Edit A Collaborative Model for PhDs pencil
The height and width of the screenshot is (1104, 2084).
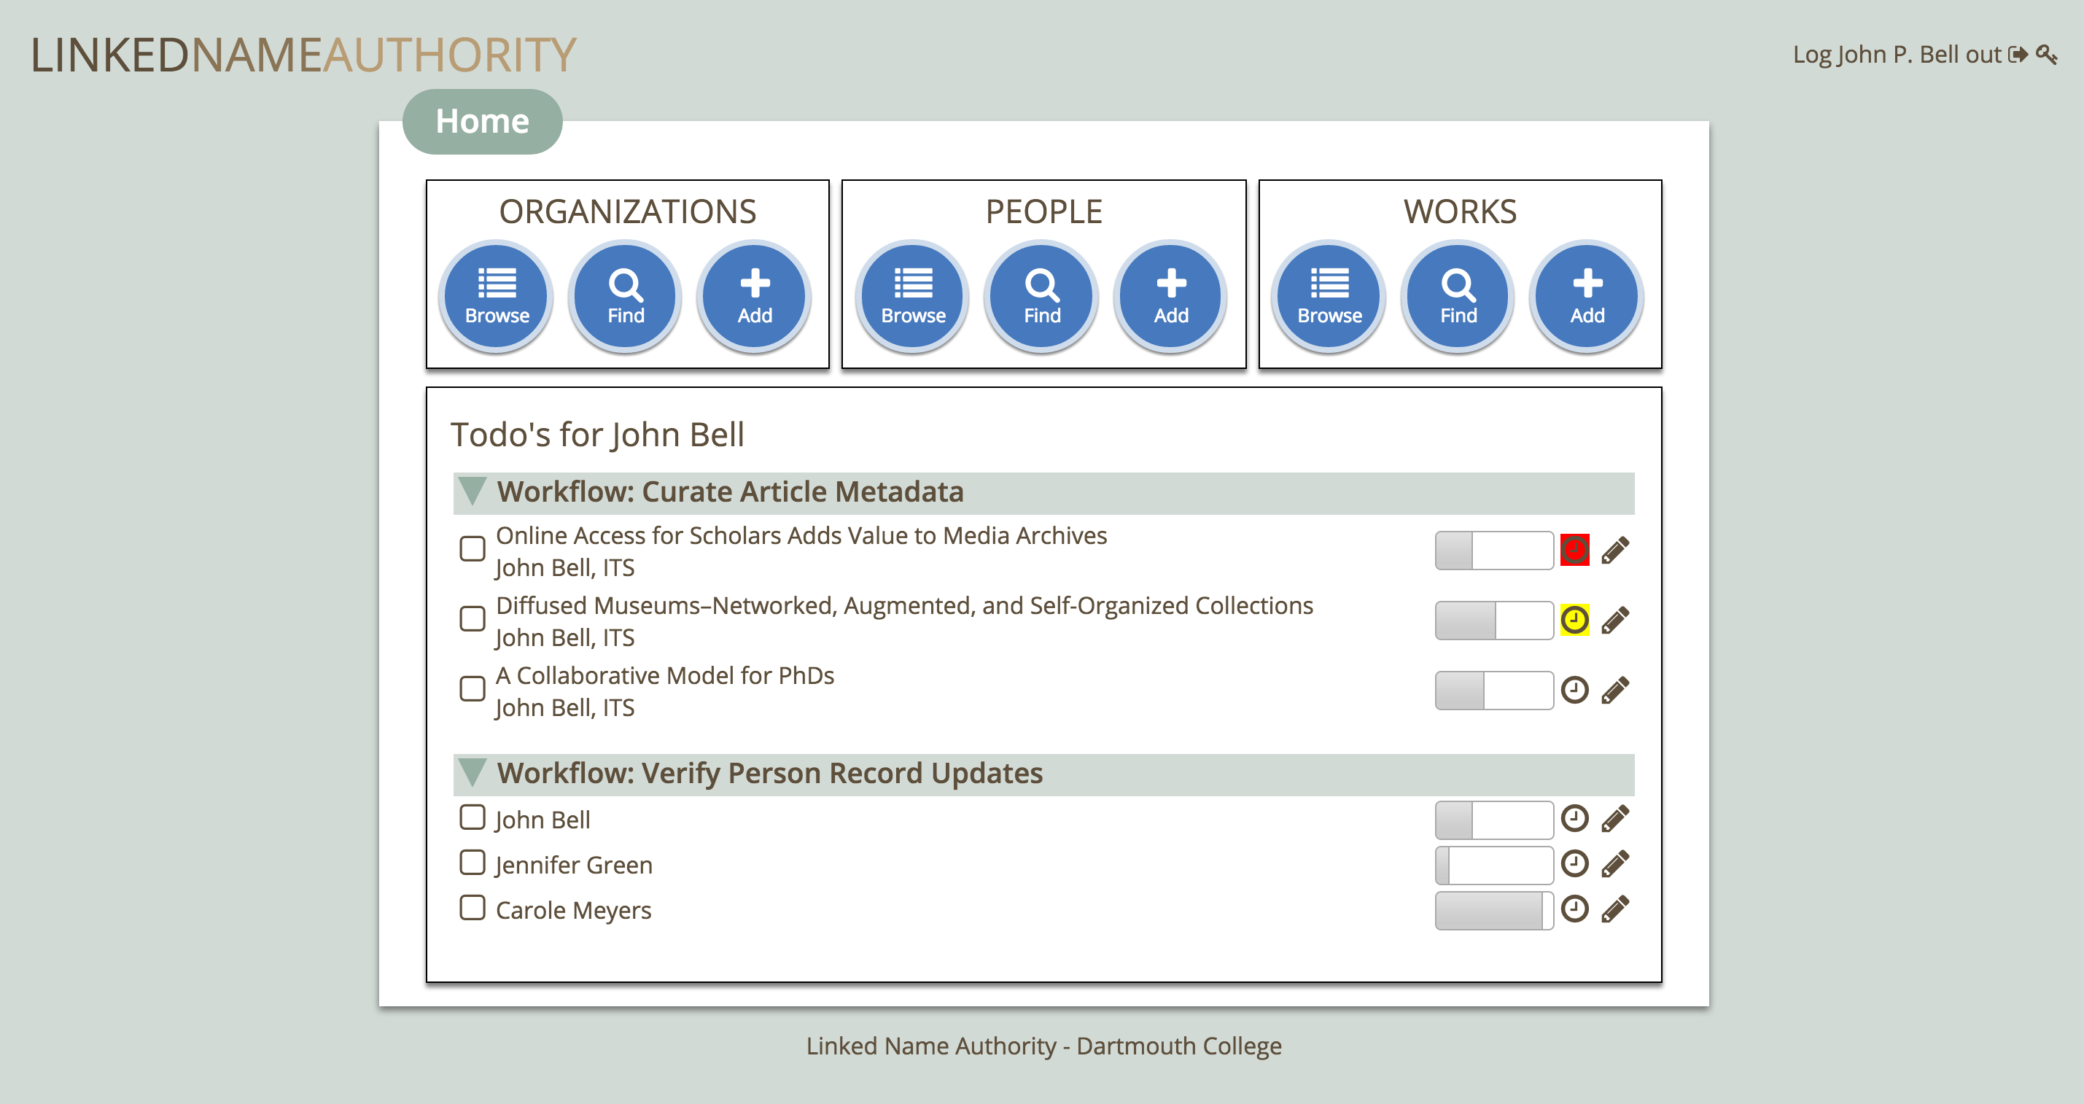(1615, 690)
